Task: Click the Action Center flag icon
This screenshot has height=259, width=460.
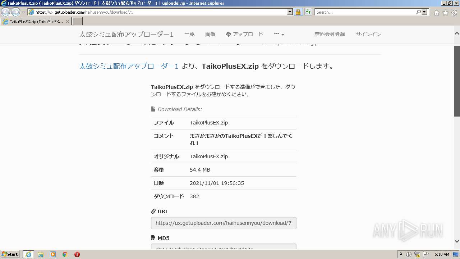Action: pos(426,254)
